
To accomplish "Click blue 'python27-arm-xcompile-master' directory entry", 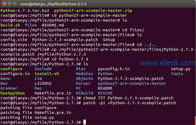I will click(x=132, y=83).
